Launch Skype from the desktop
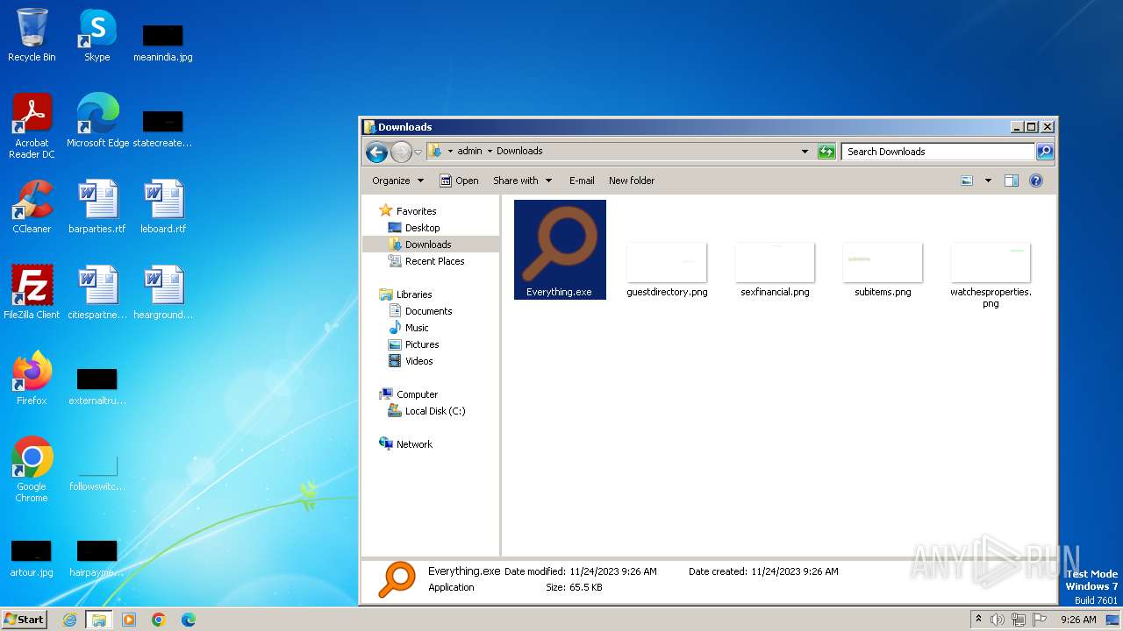 pos(97,35)
